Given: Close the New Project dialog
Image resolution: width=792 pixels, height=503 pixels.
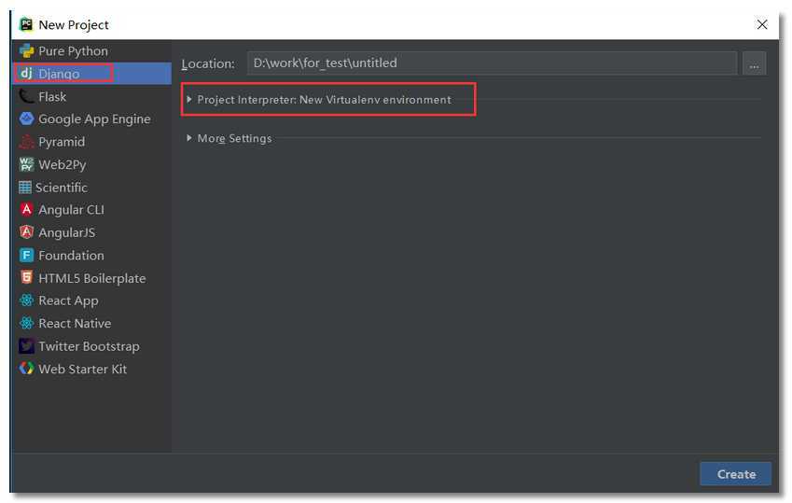Looking at the screenshot, I should (762, 24).
